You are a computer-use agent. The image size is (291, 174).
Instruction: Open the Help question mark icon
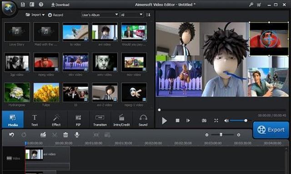coord(41,5)
